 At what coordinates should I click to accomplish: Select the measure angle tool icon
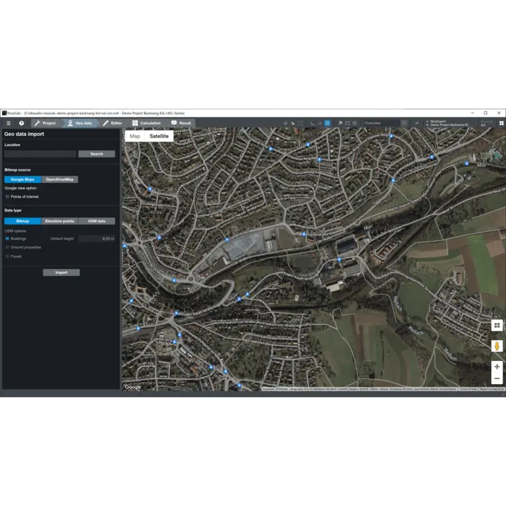tap(312, 123)
